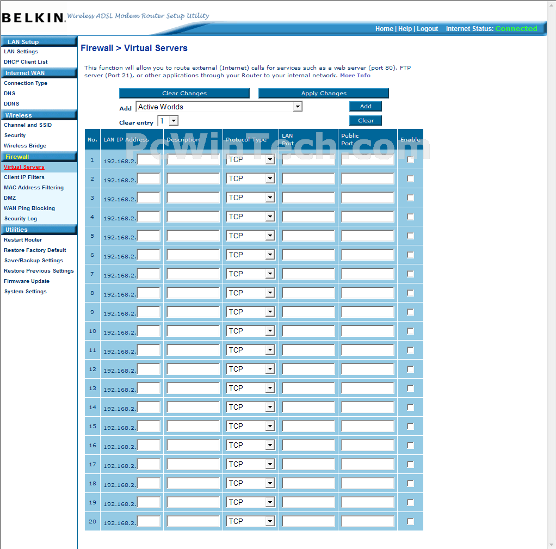This screenshot has width=556, height=549.
Task: Open the Active Worlds application dropdown
Action: pyautogui.click(x=219, y=107)
